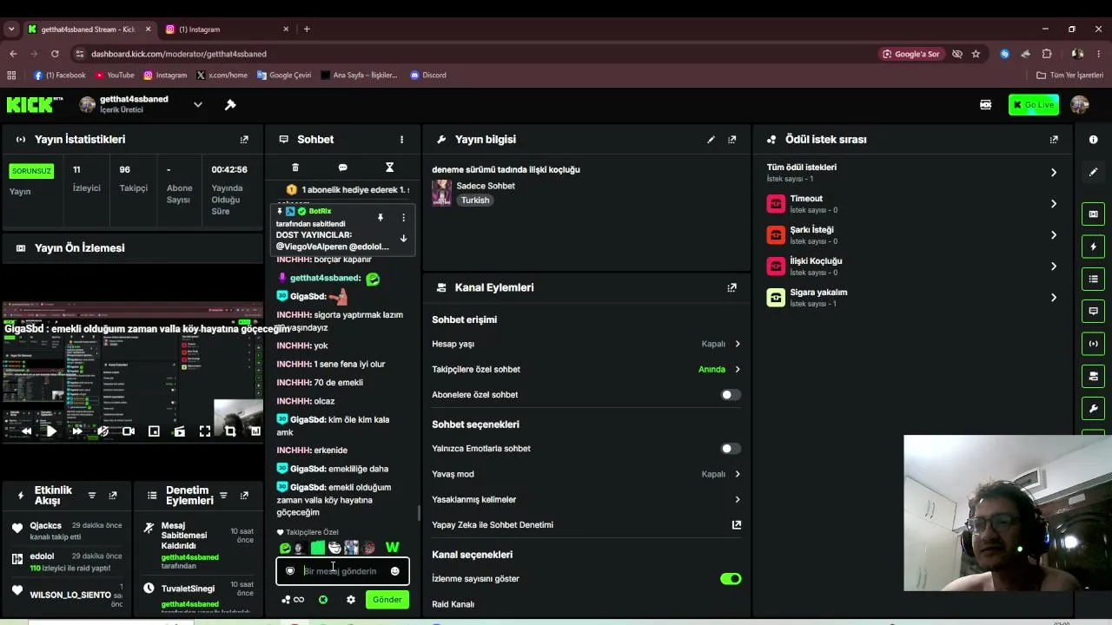Pop out the Yayın bilgisi panel
1112x625 pixels.
coord(732,140)
